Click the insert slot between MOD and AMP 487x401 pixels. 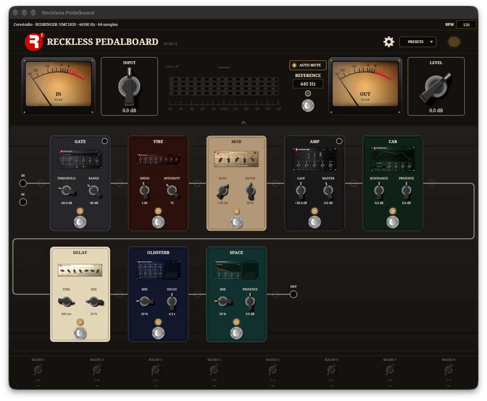pos(276,183)
